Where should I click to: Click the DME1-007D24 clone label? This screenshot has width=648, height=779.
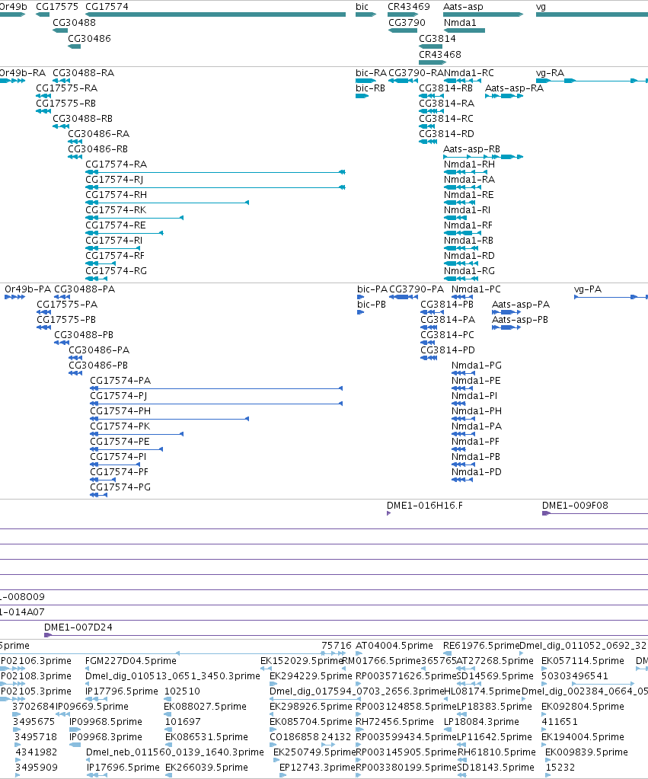[x=78, y=627]
